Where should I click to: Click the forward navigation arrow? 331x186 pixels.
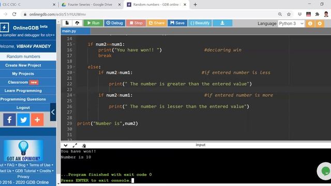[x=6, y=14]
